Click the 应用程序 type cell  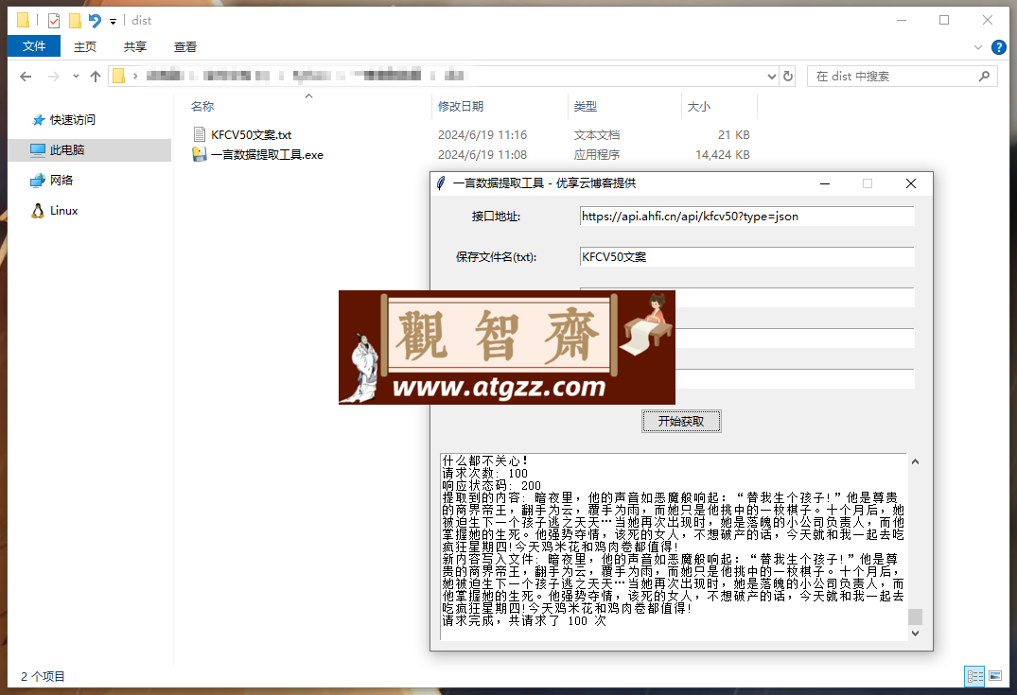(x=597, y=155)
